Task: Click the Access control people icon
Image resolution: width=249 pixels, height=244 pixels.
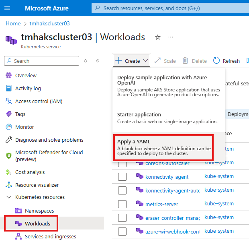Action: click(9, 101)
